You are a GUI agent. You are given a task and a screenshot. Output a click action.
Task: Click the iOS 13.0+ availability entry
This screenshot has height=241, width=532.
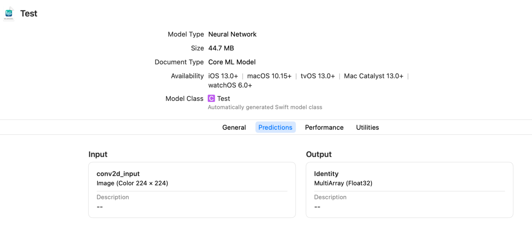(223, 76)
